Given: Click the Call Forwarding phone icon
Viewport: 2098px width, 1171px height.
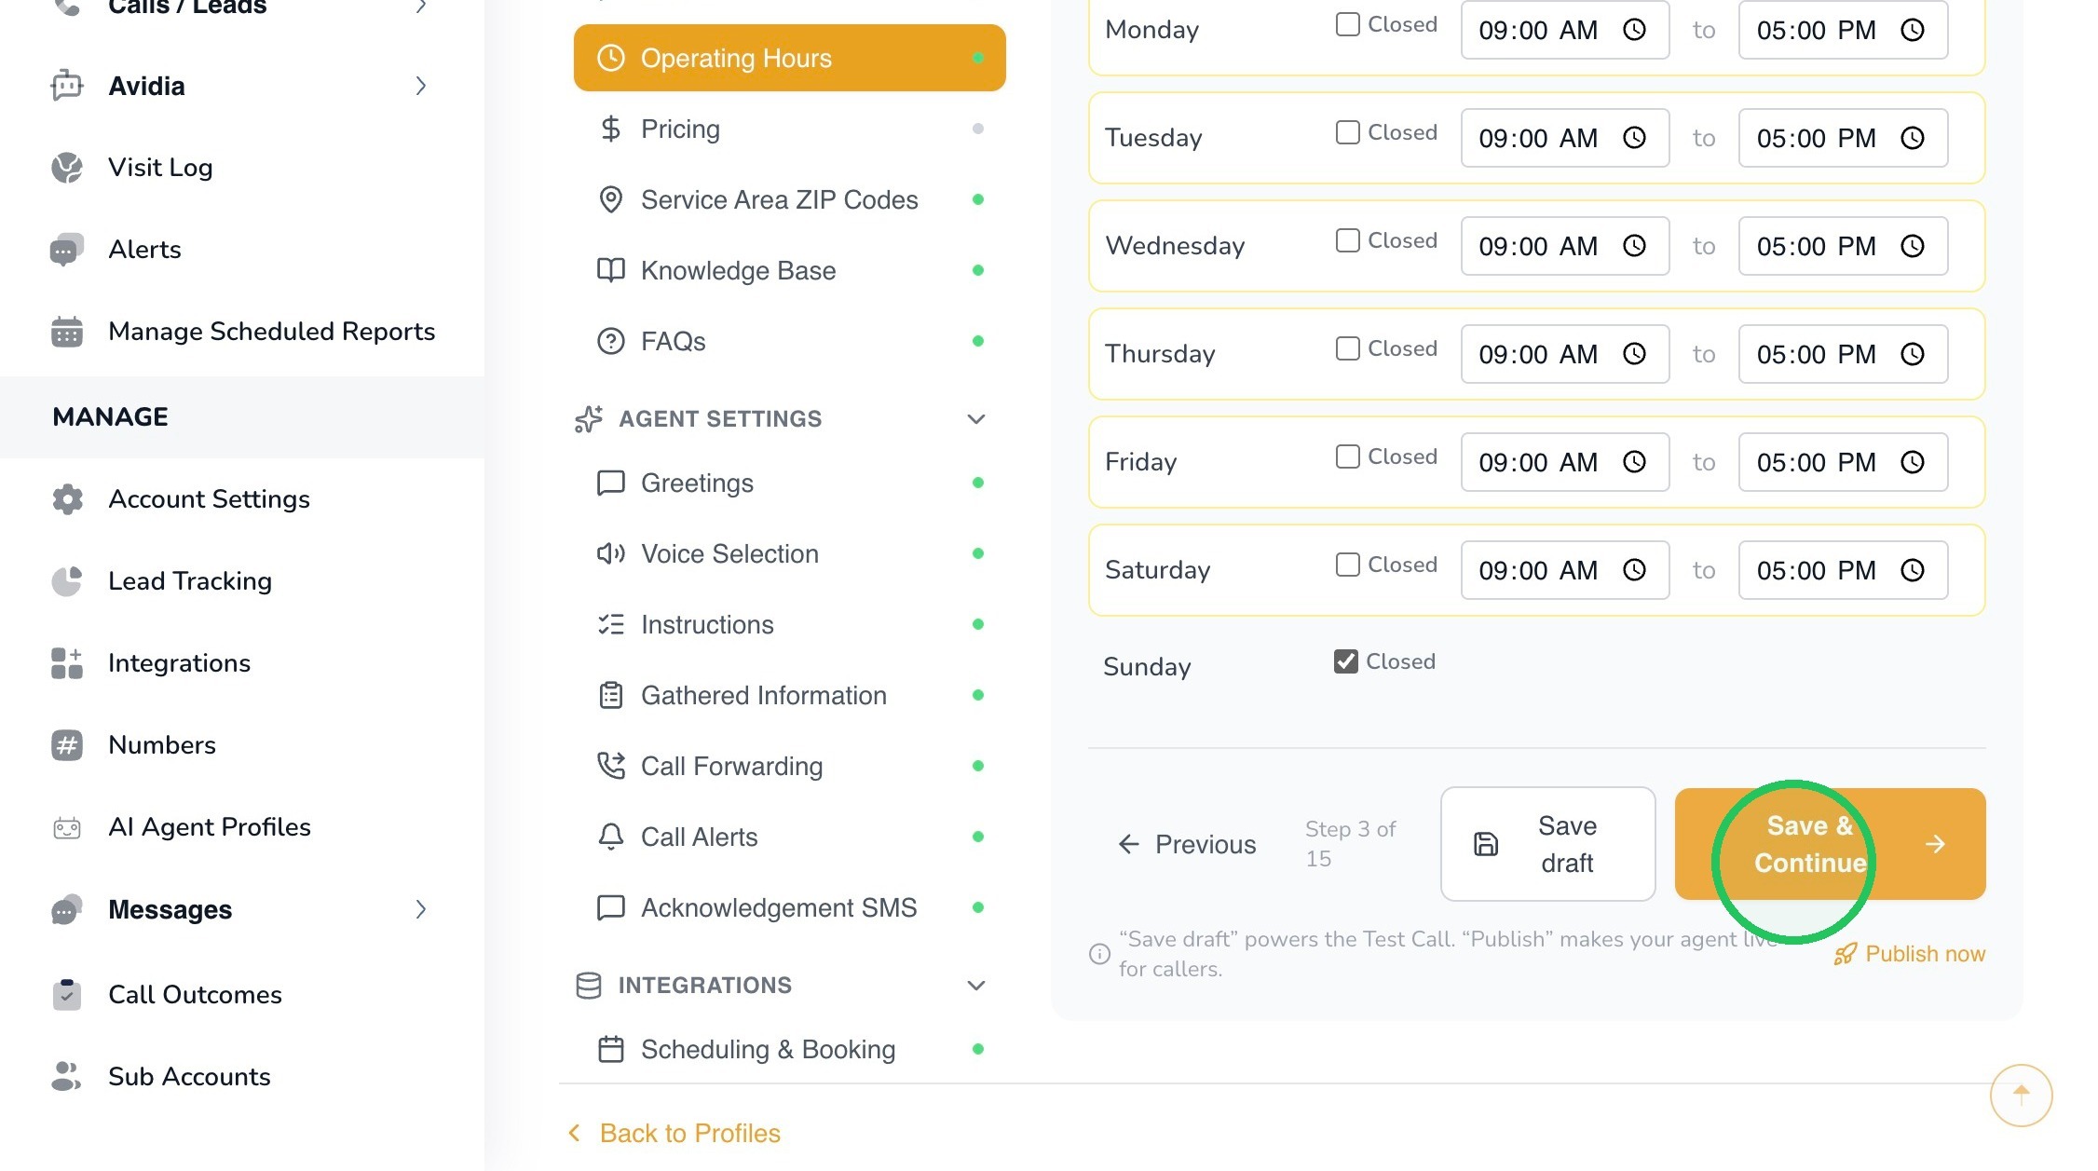Looking at the screenshot, I should pyautogui.click(x=610, y=766).
